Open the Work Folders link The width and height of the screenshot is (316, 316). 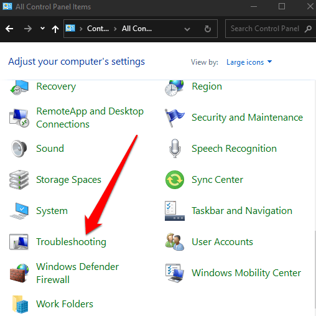click(x=65, y=304)
